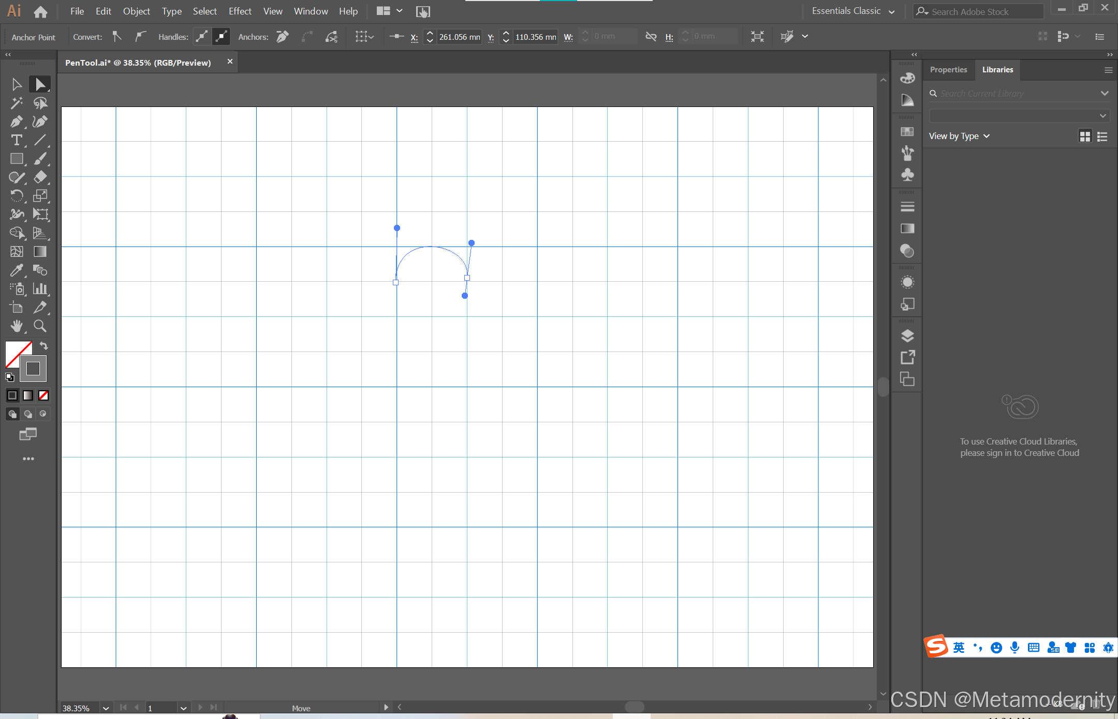Pick the Magic Wand tool
Viewport: 1118px width, 719px height.
[16, 103]
